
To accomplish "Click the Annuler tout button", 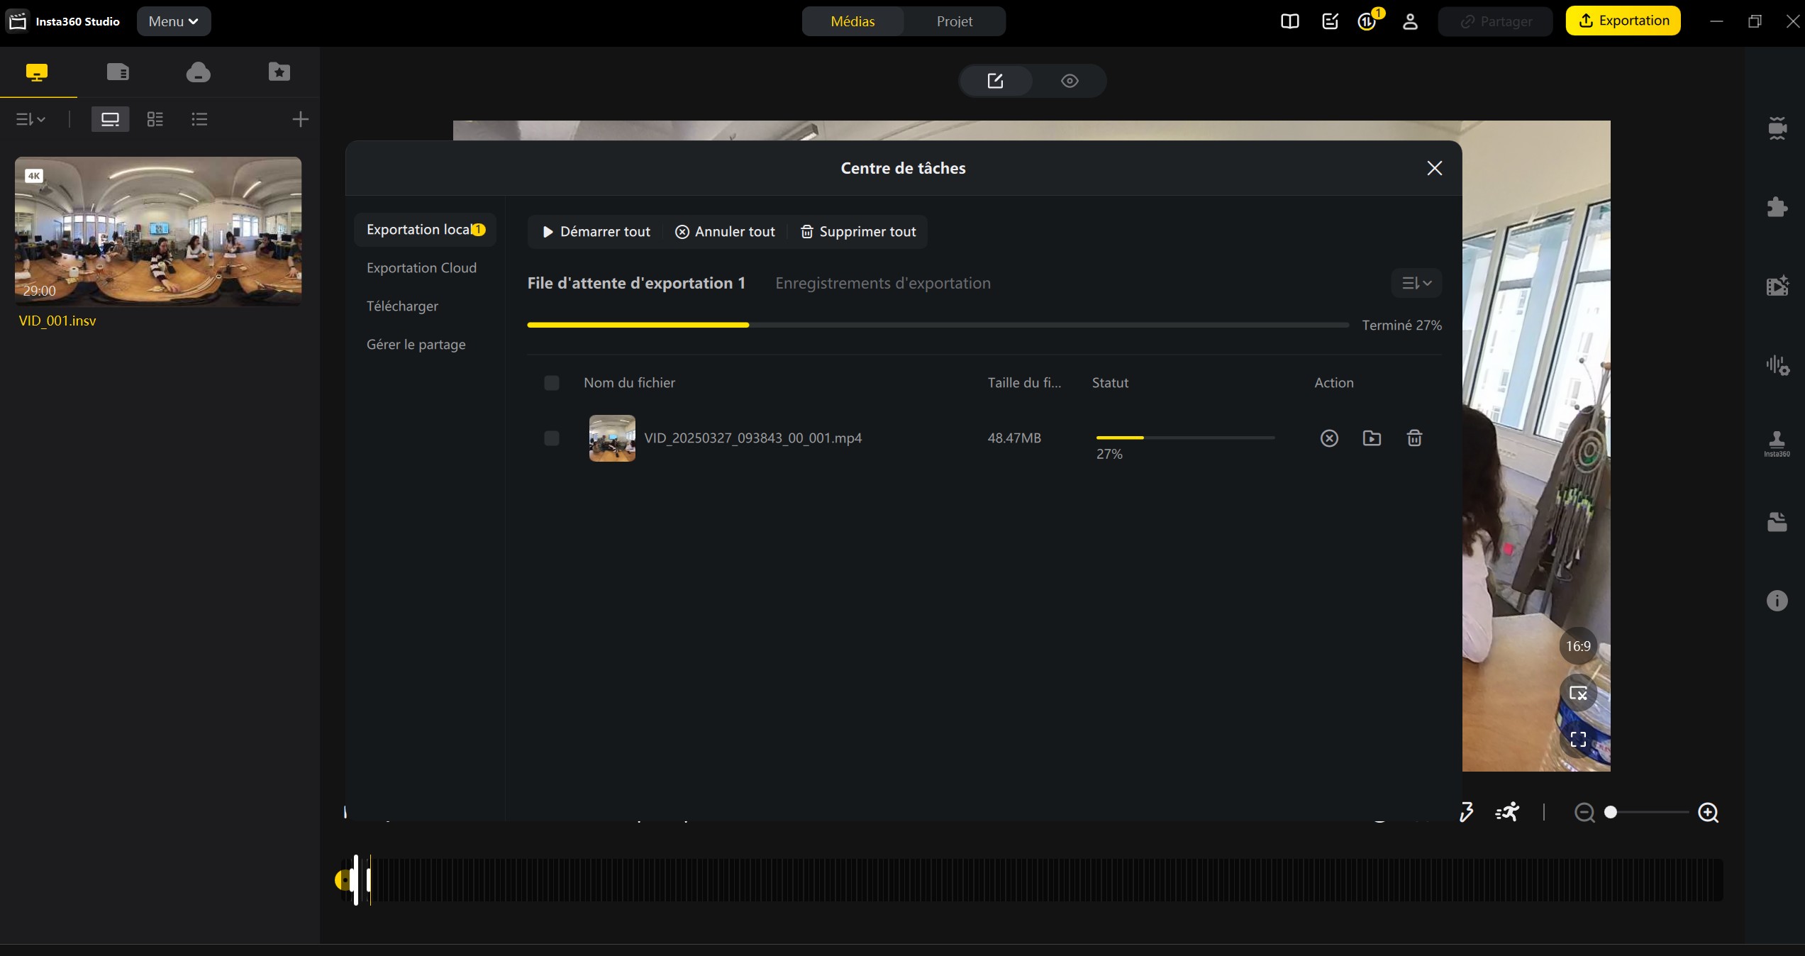I will coord(725,232).
